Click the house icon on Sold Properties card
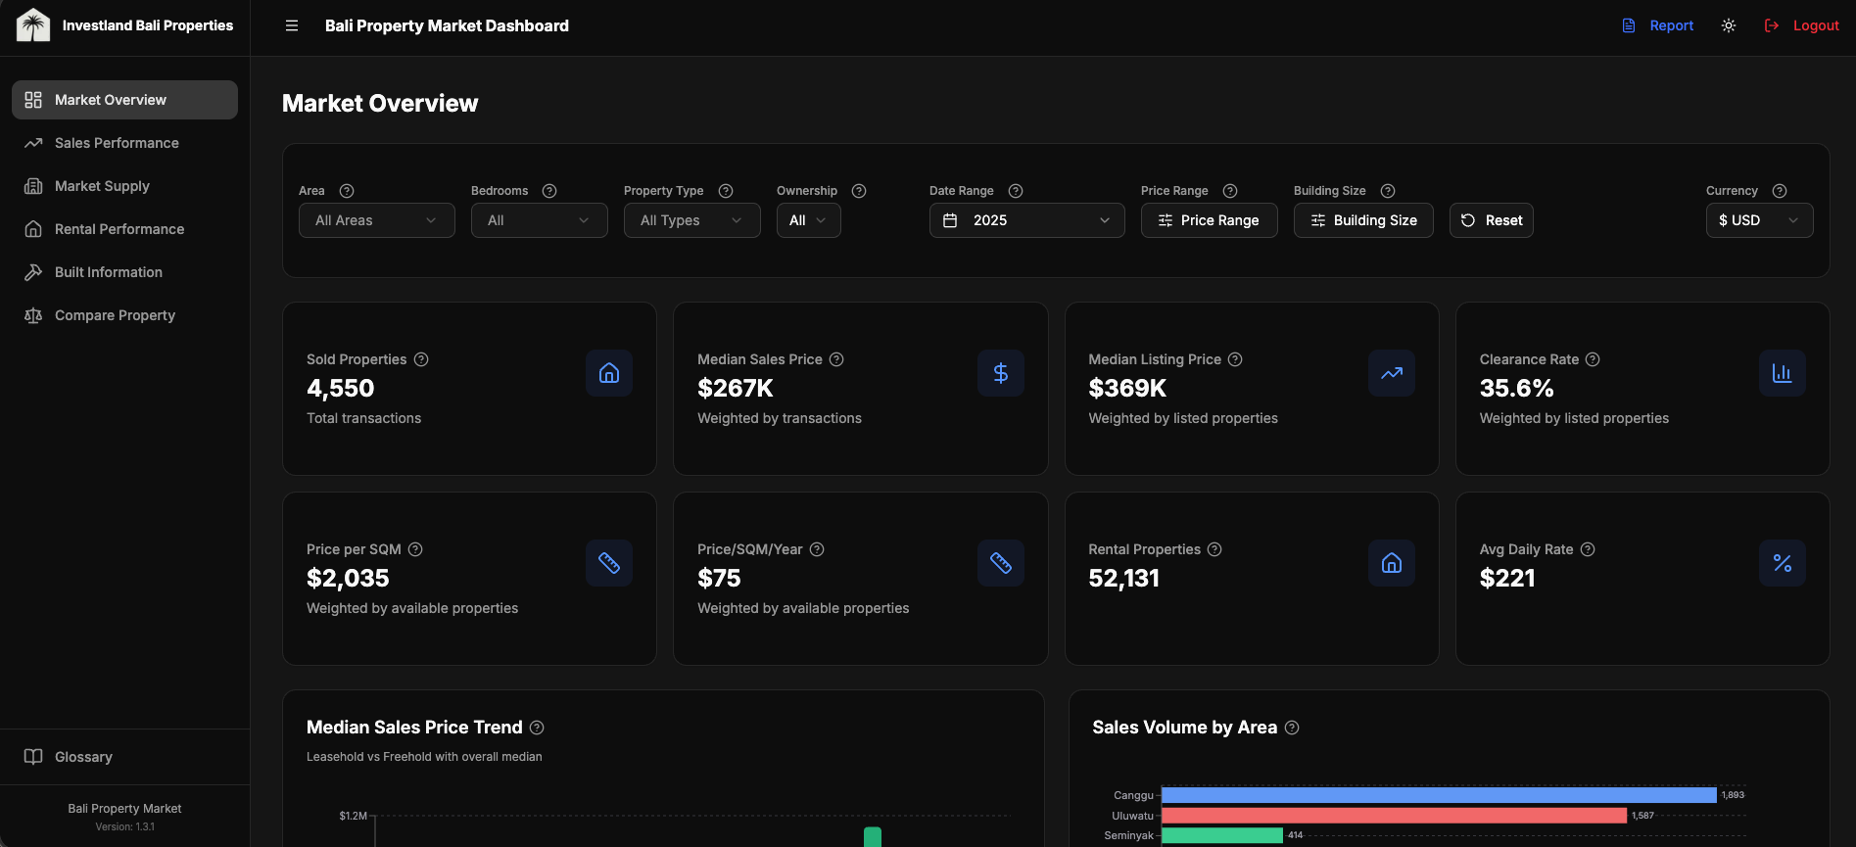 (x=609, y=373)
